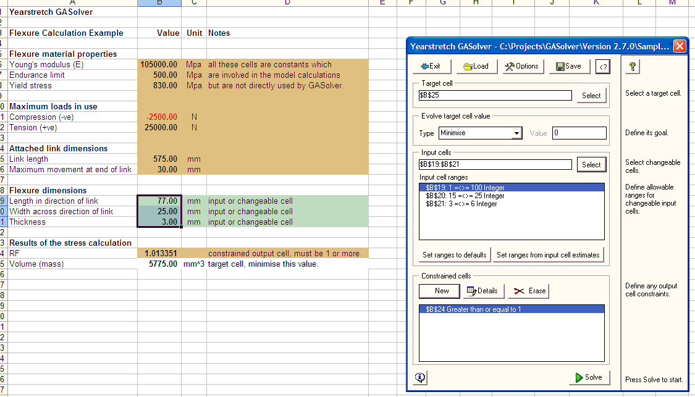This screenshot has width=695, height=397.
Task: Select flexure width cell 25.00
Action: point(159,212)
